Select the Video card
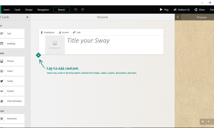This screenshot has width=214, height=128. click(12, 71)
